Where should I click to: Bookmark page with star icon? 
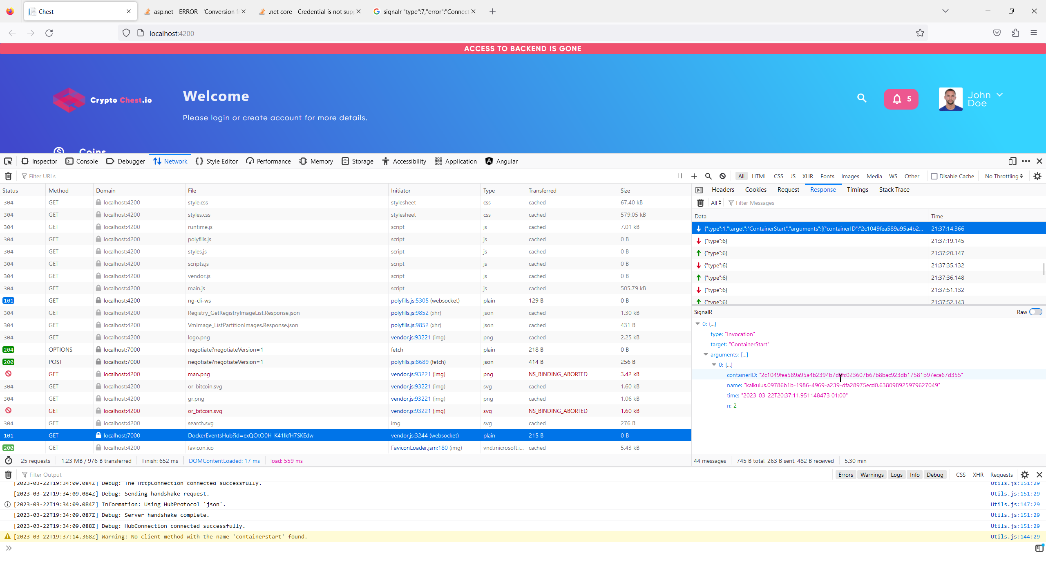tap(920, 33)
